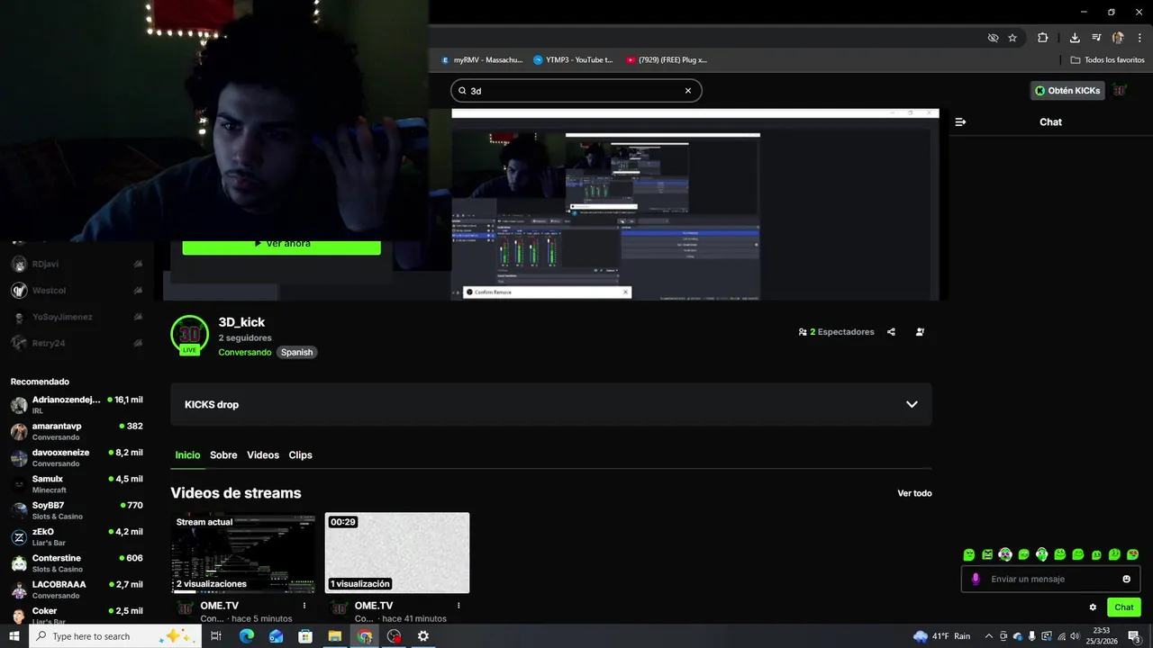Open the myRMV bookmark
This screenshot has width=1153, height=648.
pos(481,60)
